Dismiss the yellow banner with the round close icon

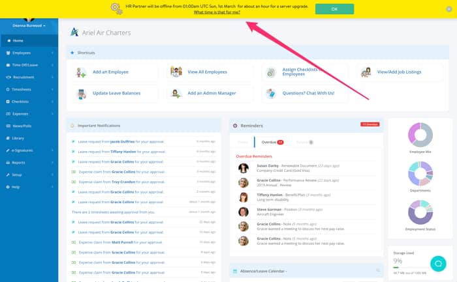[449, 9]
